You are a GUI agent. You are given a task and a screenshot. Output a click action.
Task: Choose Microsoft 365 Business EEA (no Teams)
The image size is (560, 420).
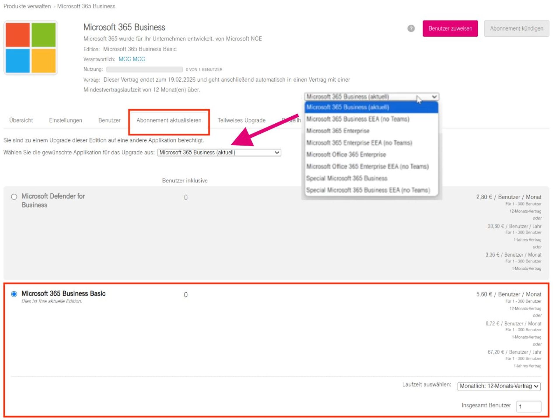point(371,119)
